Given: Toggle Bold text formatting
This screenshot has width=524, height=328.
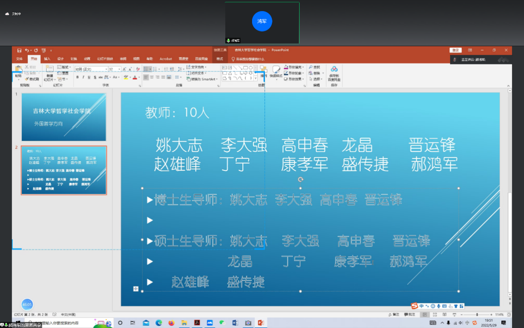Looking at the screenshot, I should pos(77,77).
